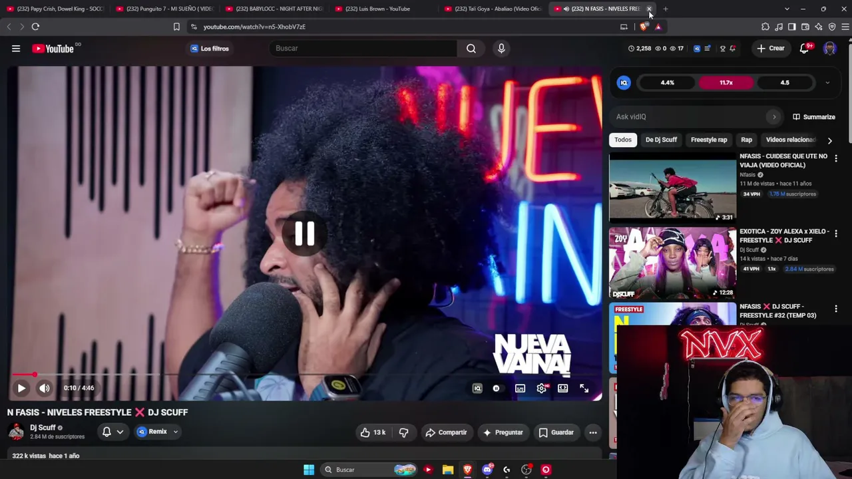Viewport: 852px width, 479px height.
Task: Play the video from the control bar
Action: pyautogui.click(x=21, y=388)
